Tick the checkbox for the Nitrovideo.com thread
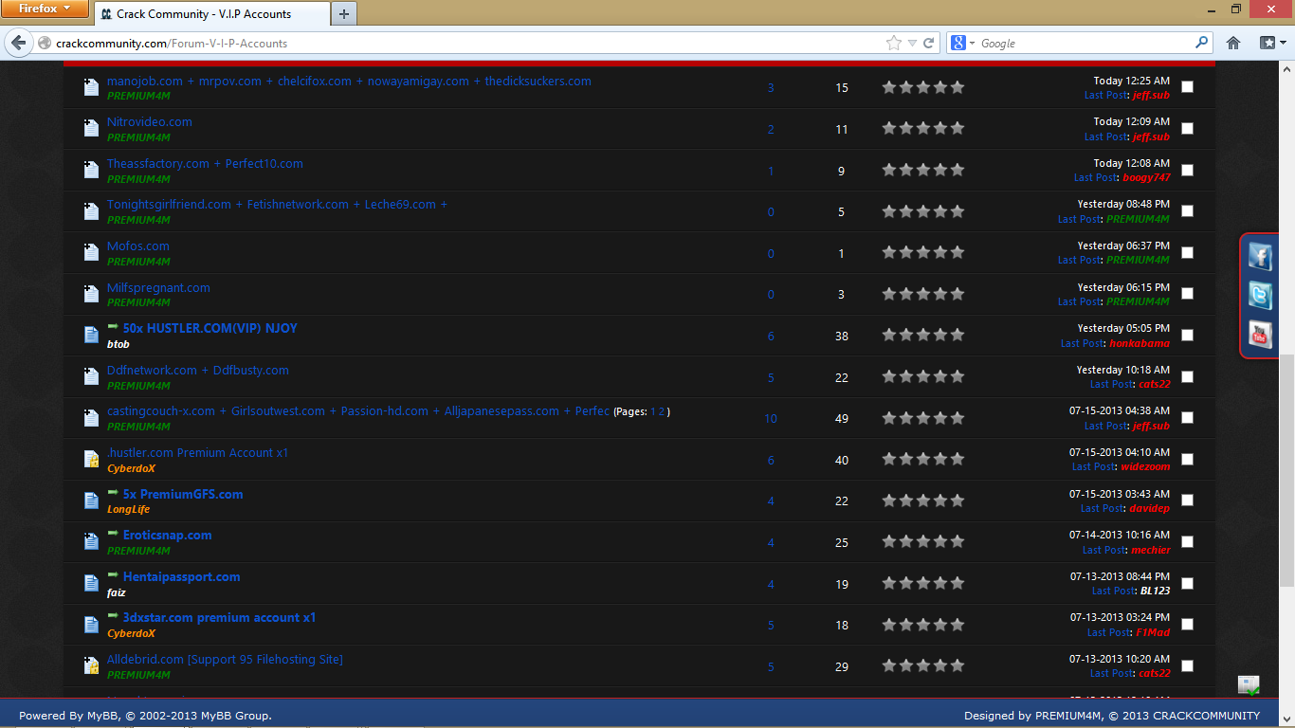 (x=1187, y=128)
